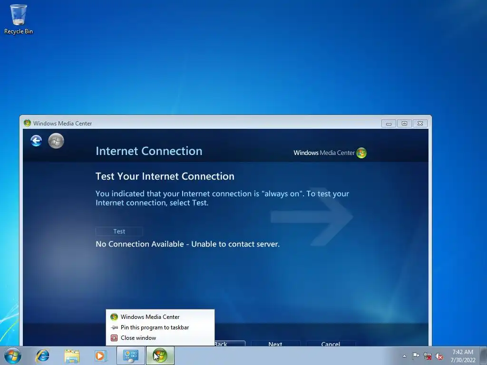
Task: Open Windows Explorer folder taskbar icon
Action: (72, 355)
